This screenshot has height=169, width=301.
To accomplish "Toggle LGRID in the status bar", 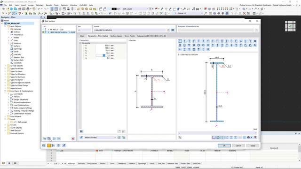I will (189, 168).
